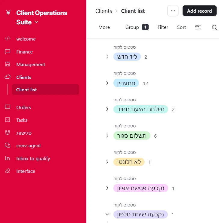Click the eraser icon beside Interface
Viewport: 219px width, 223px height.
click(8, 171)
